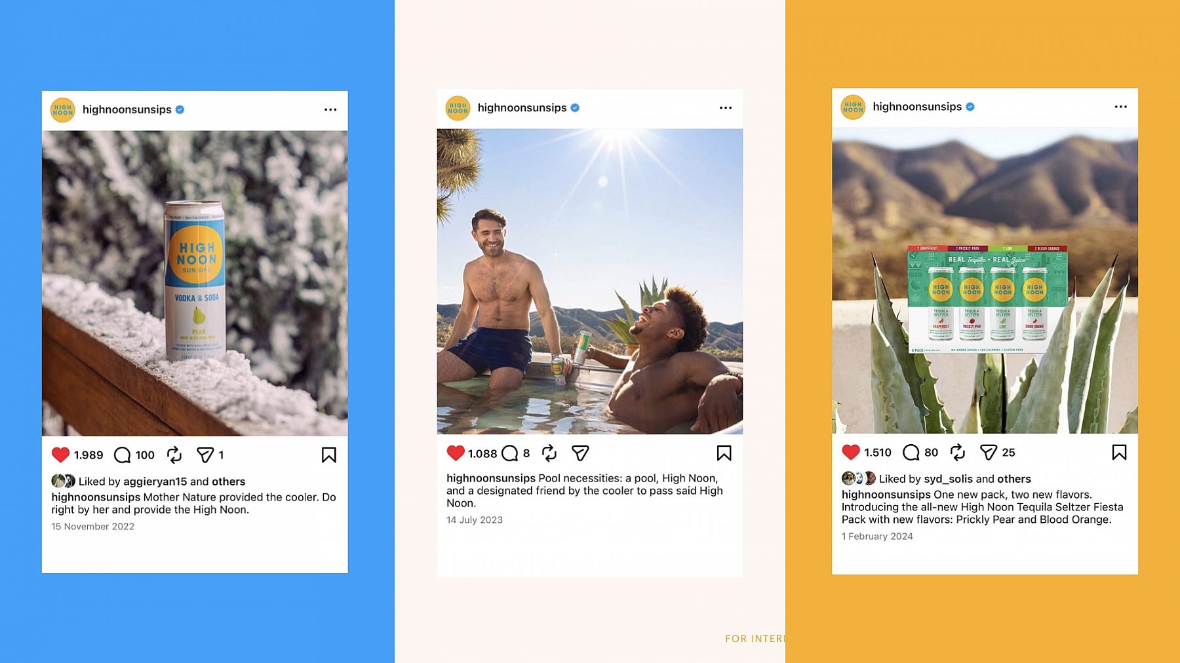Save the 14 July 2023 post
1180x663 pixels.
tap(724, 453)
